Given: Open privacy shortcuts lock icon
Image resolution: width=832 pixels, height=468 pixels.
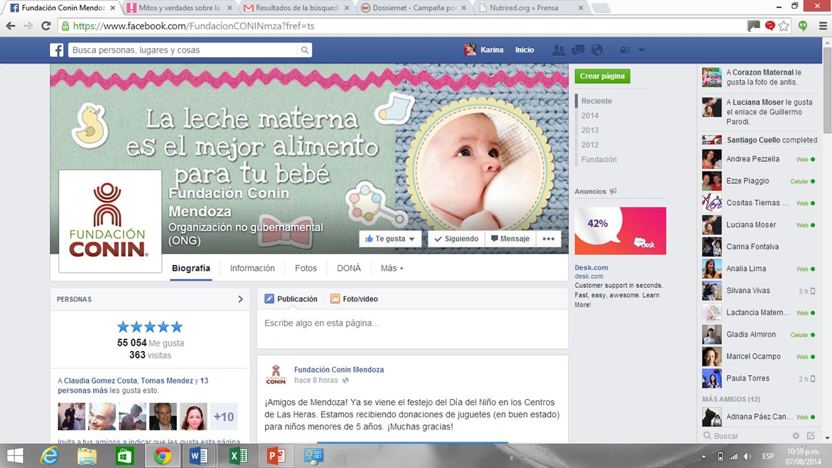Looking at the screenshot, I should 625,50.
